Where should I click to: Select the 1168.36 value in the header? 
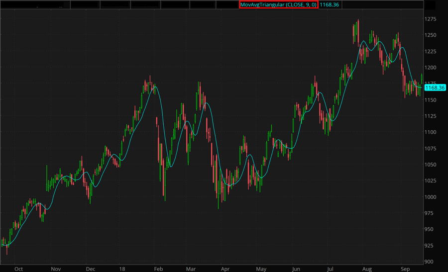(329, 4)
